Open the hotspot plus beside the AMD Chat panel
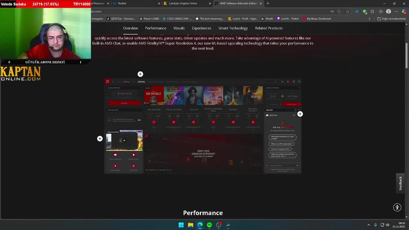The image size is (409, 230). (x=300, y=114)
